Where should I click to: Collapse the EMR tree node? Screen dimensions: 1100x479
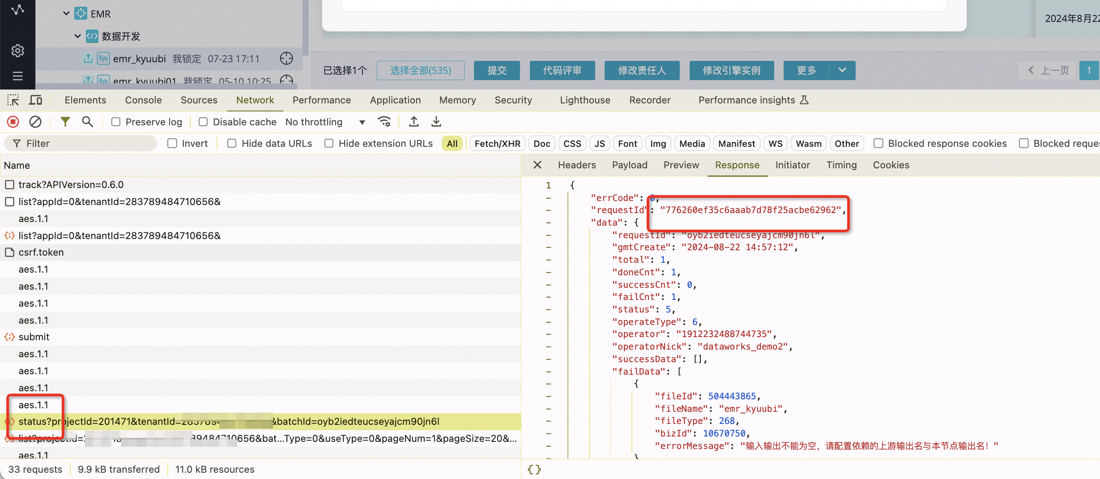click(66, 13)
